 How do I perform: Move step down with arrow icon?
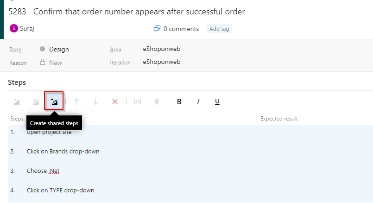(x=95, y=101)
